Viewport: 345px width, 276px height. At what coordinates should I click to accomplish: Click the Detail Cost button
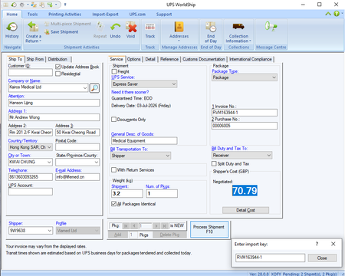tap(245, 210)
